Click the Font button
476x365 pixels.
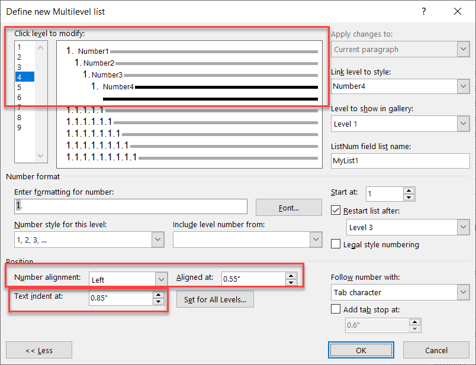[x=288, y=206]
